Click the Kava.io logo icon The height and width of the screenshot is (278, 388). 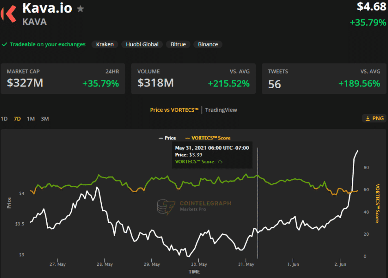point(8,13)
